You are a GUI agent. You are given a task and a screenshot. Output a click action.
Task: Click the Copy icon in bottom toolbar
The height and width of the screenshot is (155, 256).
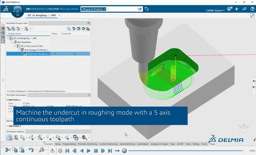pos(15,150)
